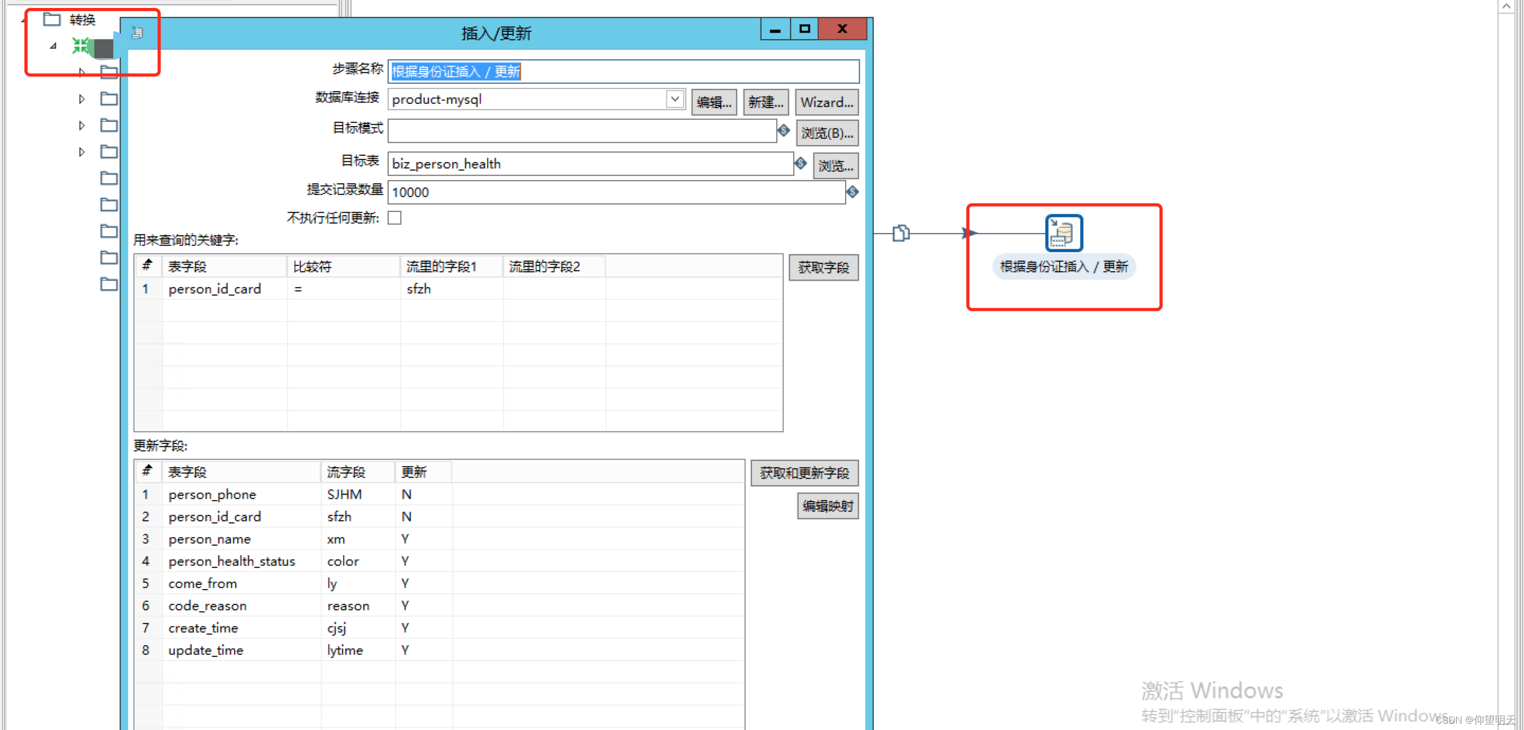1524x730 pixels.
Task: Click the 提交记录数量 field showing 10000
Action: (x=616, y=192)
